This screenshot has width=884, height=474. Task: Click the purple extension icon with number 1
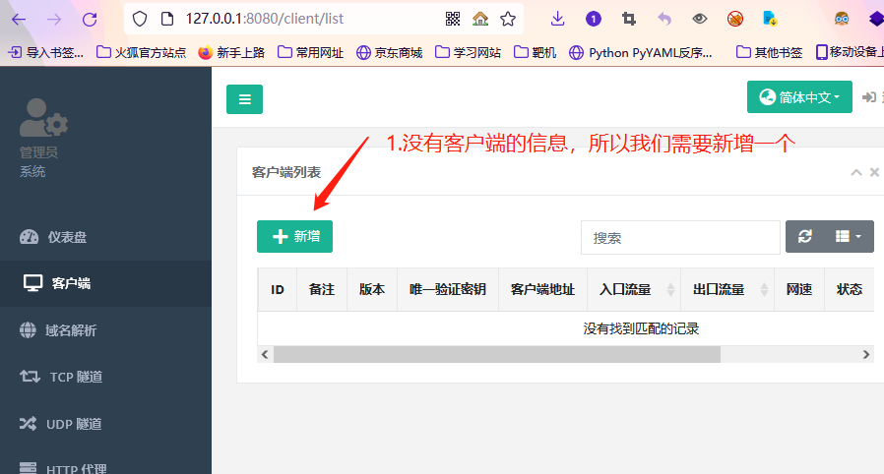click(x=593, y=19)
